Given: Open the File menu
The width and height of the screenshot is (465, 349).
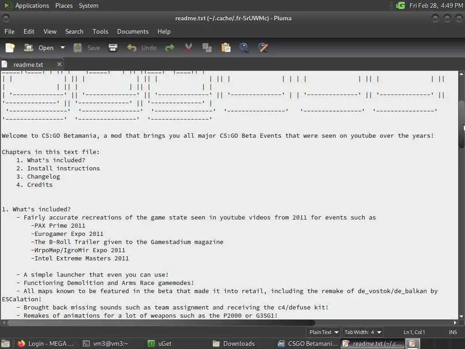Looking at the screenshot, I should 10,31.
